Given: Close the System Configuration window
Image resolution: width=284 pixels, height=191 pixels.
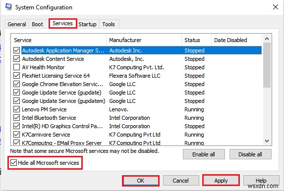Looking at the screenshot, I should [276, 7].
